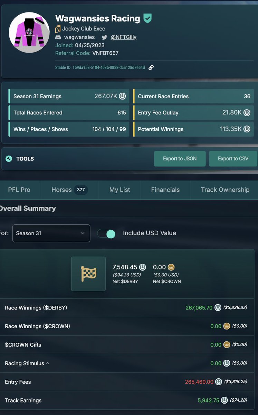Viewport: 258px width, 415px height.
Task: Click the 267,065.70 winnings value
Action: 199,307
